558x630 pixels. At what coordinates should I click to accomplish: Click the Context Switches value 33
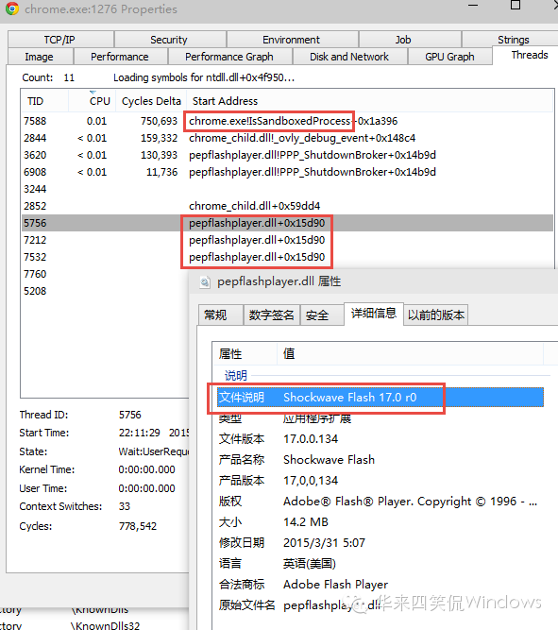124,506
